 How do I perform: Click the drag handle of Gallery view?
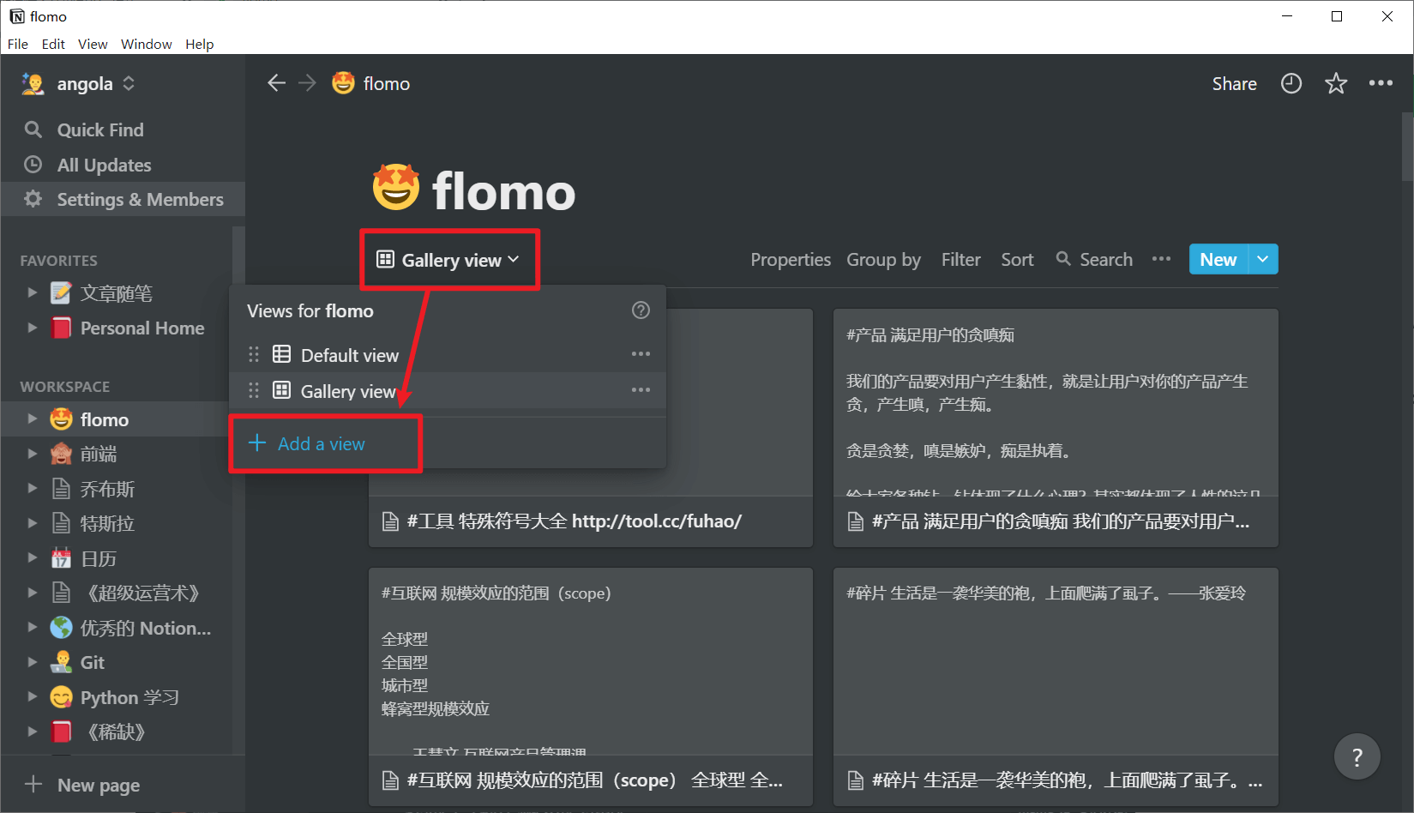tap(254, 390)
